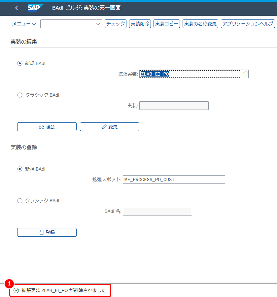
Task: Select 新規 BAdI radio under 実装の編集
Action: click(20, 63)
